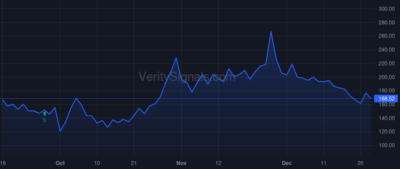This screenshot has height=169, width=400.
Task: Click the 20 date axis label
Action: click(x=360, y=163)
